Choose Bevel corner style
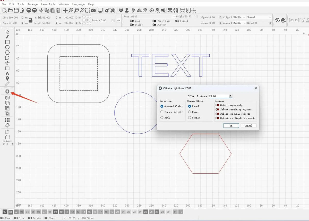The height and width of the screenshot is (221, 309). tap(193, 112)
